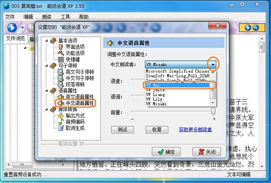The width and height of the screenshot is (271, 183).
Task: Open the 中文朗读者 dropdown arrow
Action: pyautogui.click(x=213, y=64)
